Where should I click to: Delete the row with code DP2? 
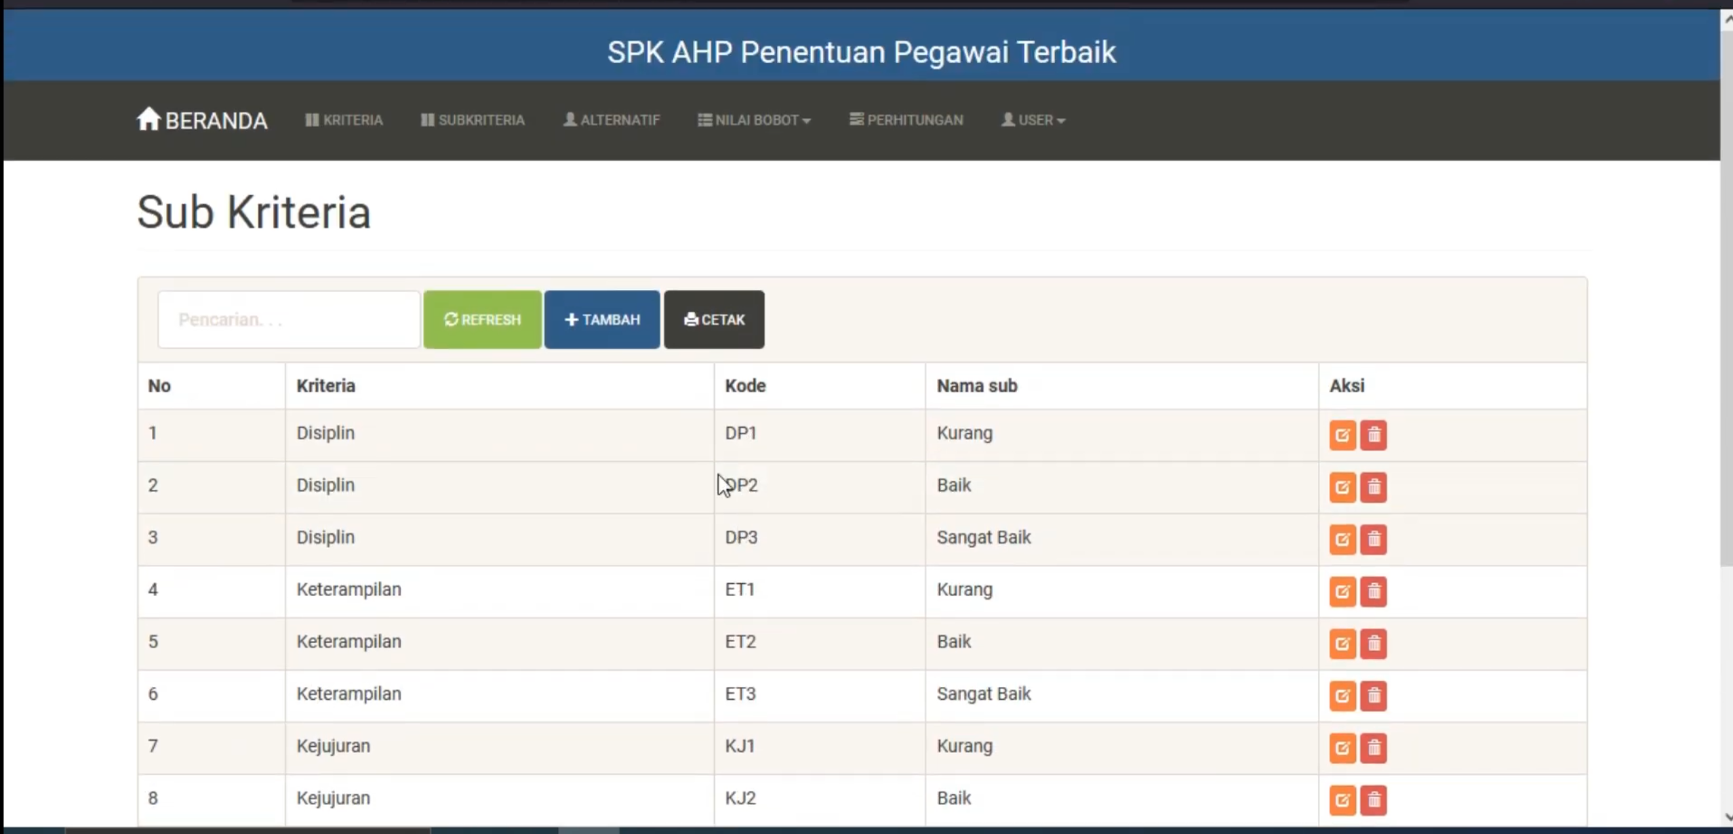tap(1374, 487)
